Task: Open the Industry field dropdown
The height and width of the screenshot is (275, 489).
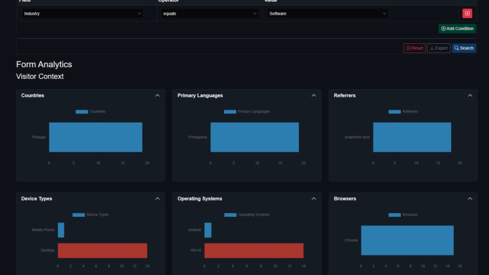Action: tap(83, 14)
